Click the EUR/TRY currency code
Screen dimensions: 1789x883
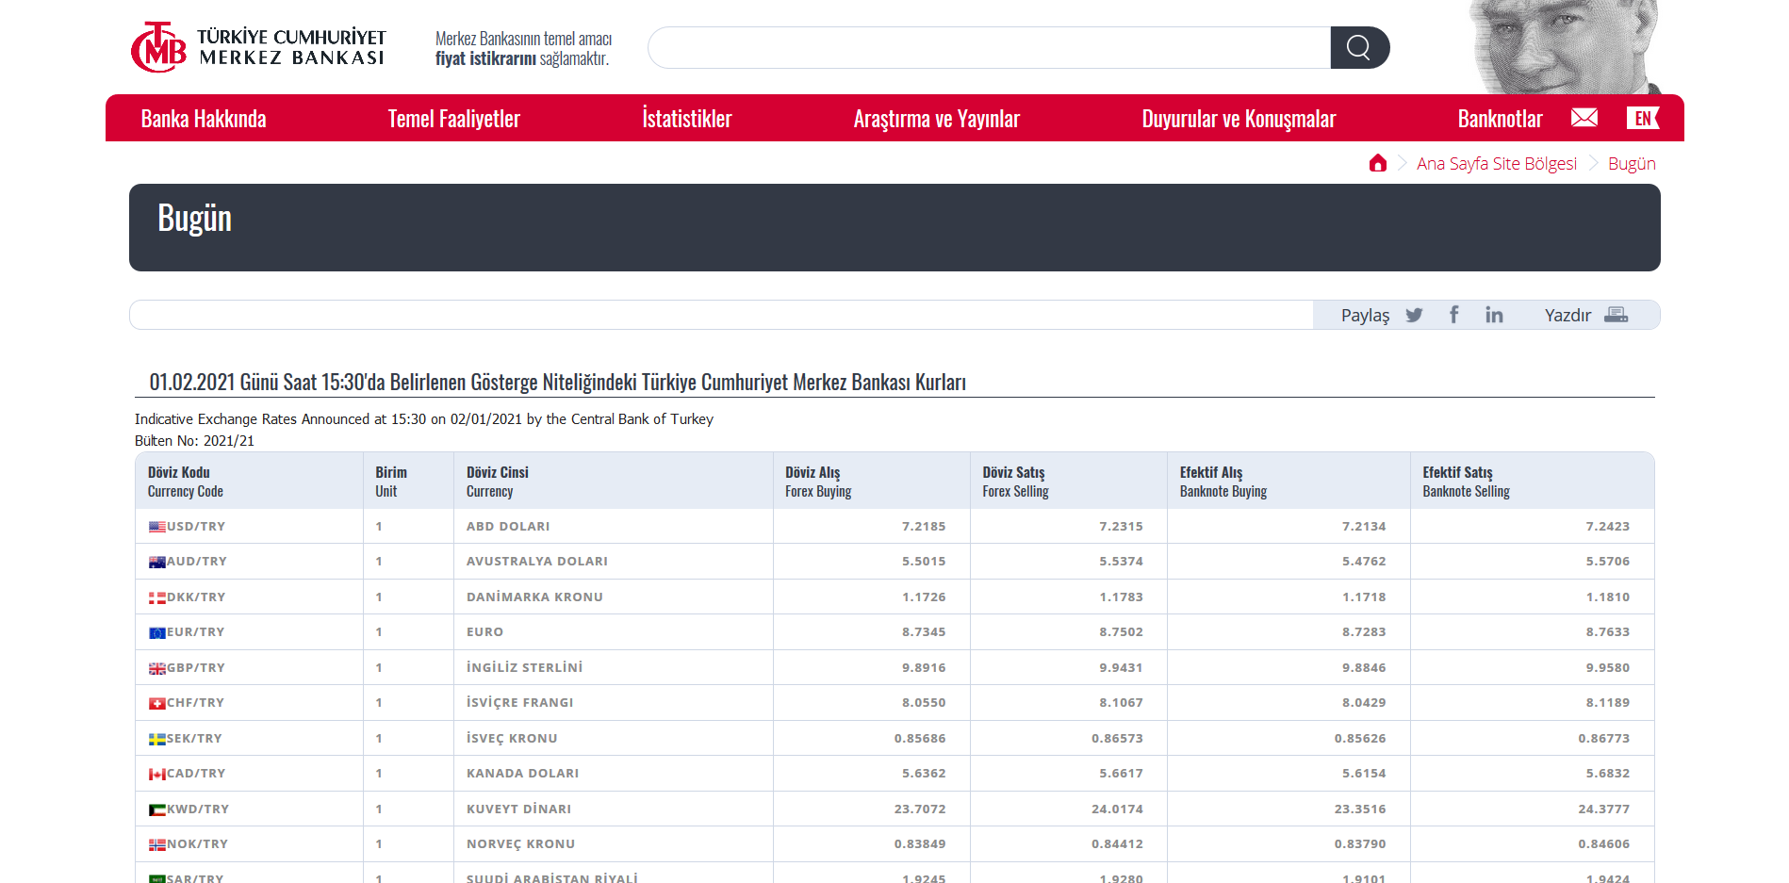(196, 632)
